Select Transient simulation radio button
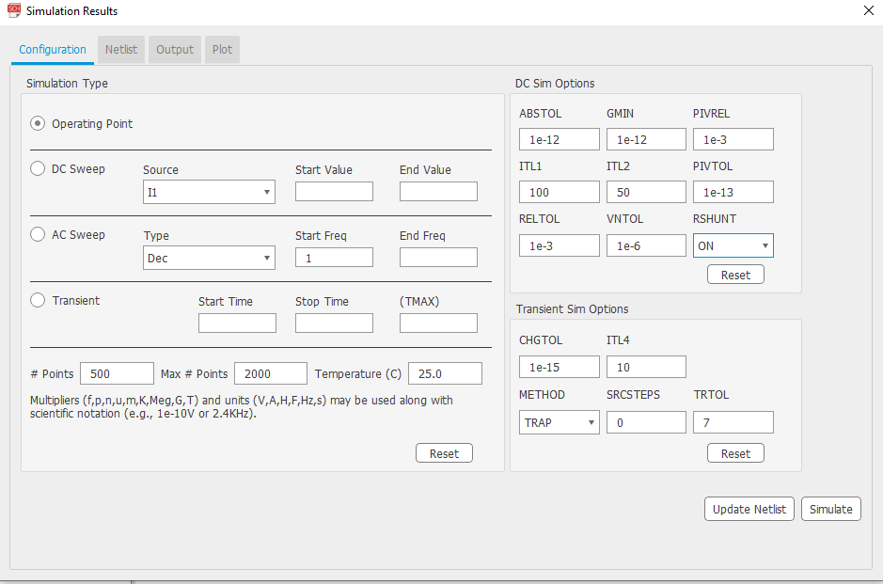The image size is (883, 584). [x=38, y=301]
